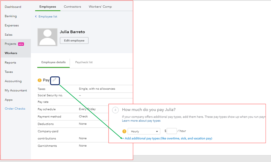Open Taxes in the sidebar
This screenshot has height=162, width=271.
[x=9, y=72]
